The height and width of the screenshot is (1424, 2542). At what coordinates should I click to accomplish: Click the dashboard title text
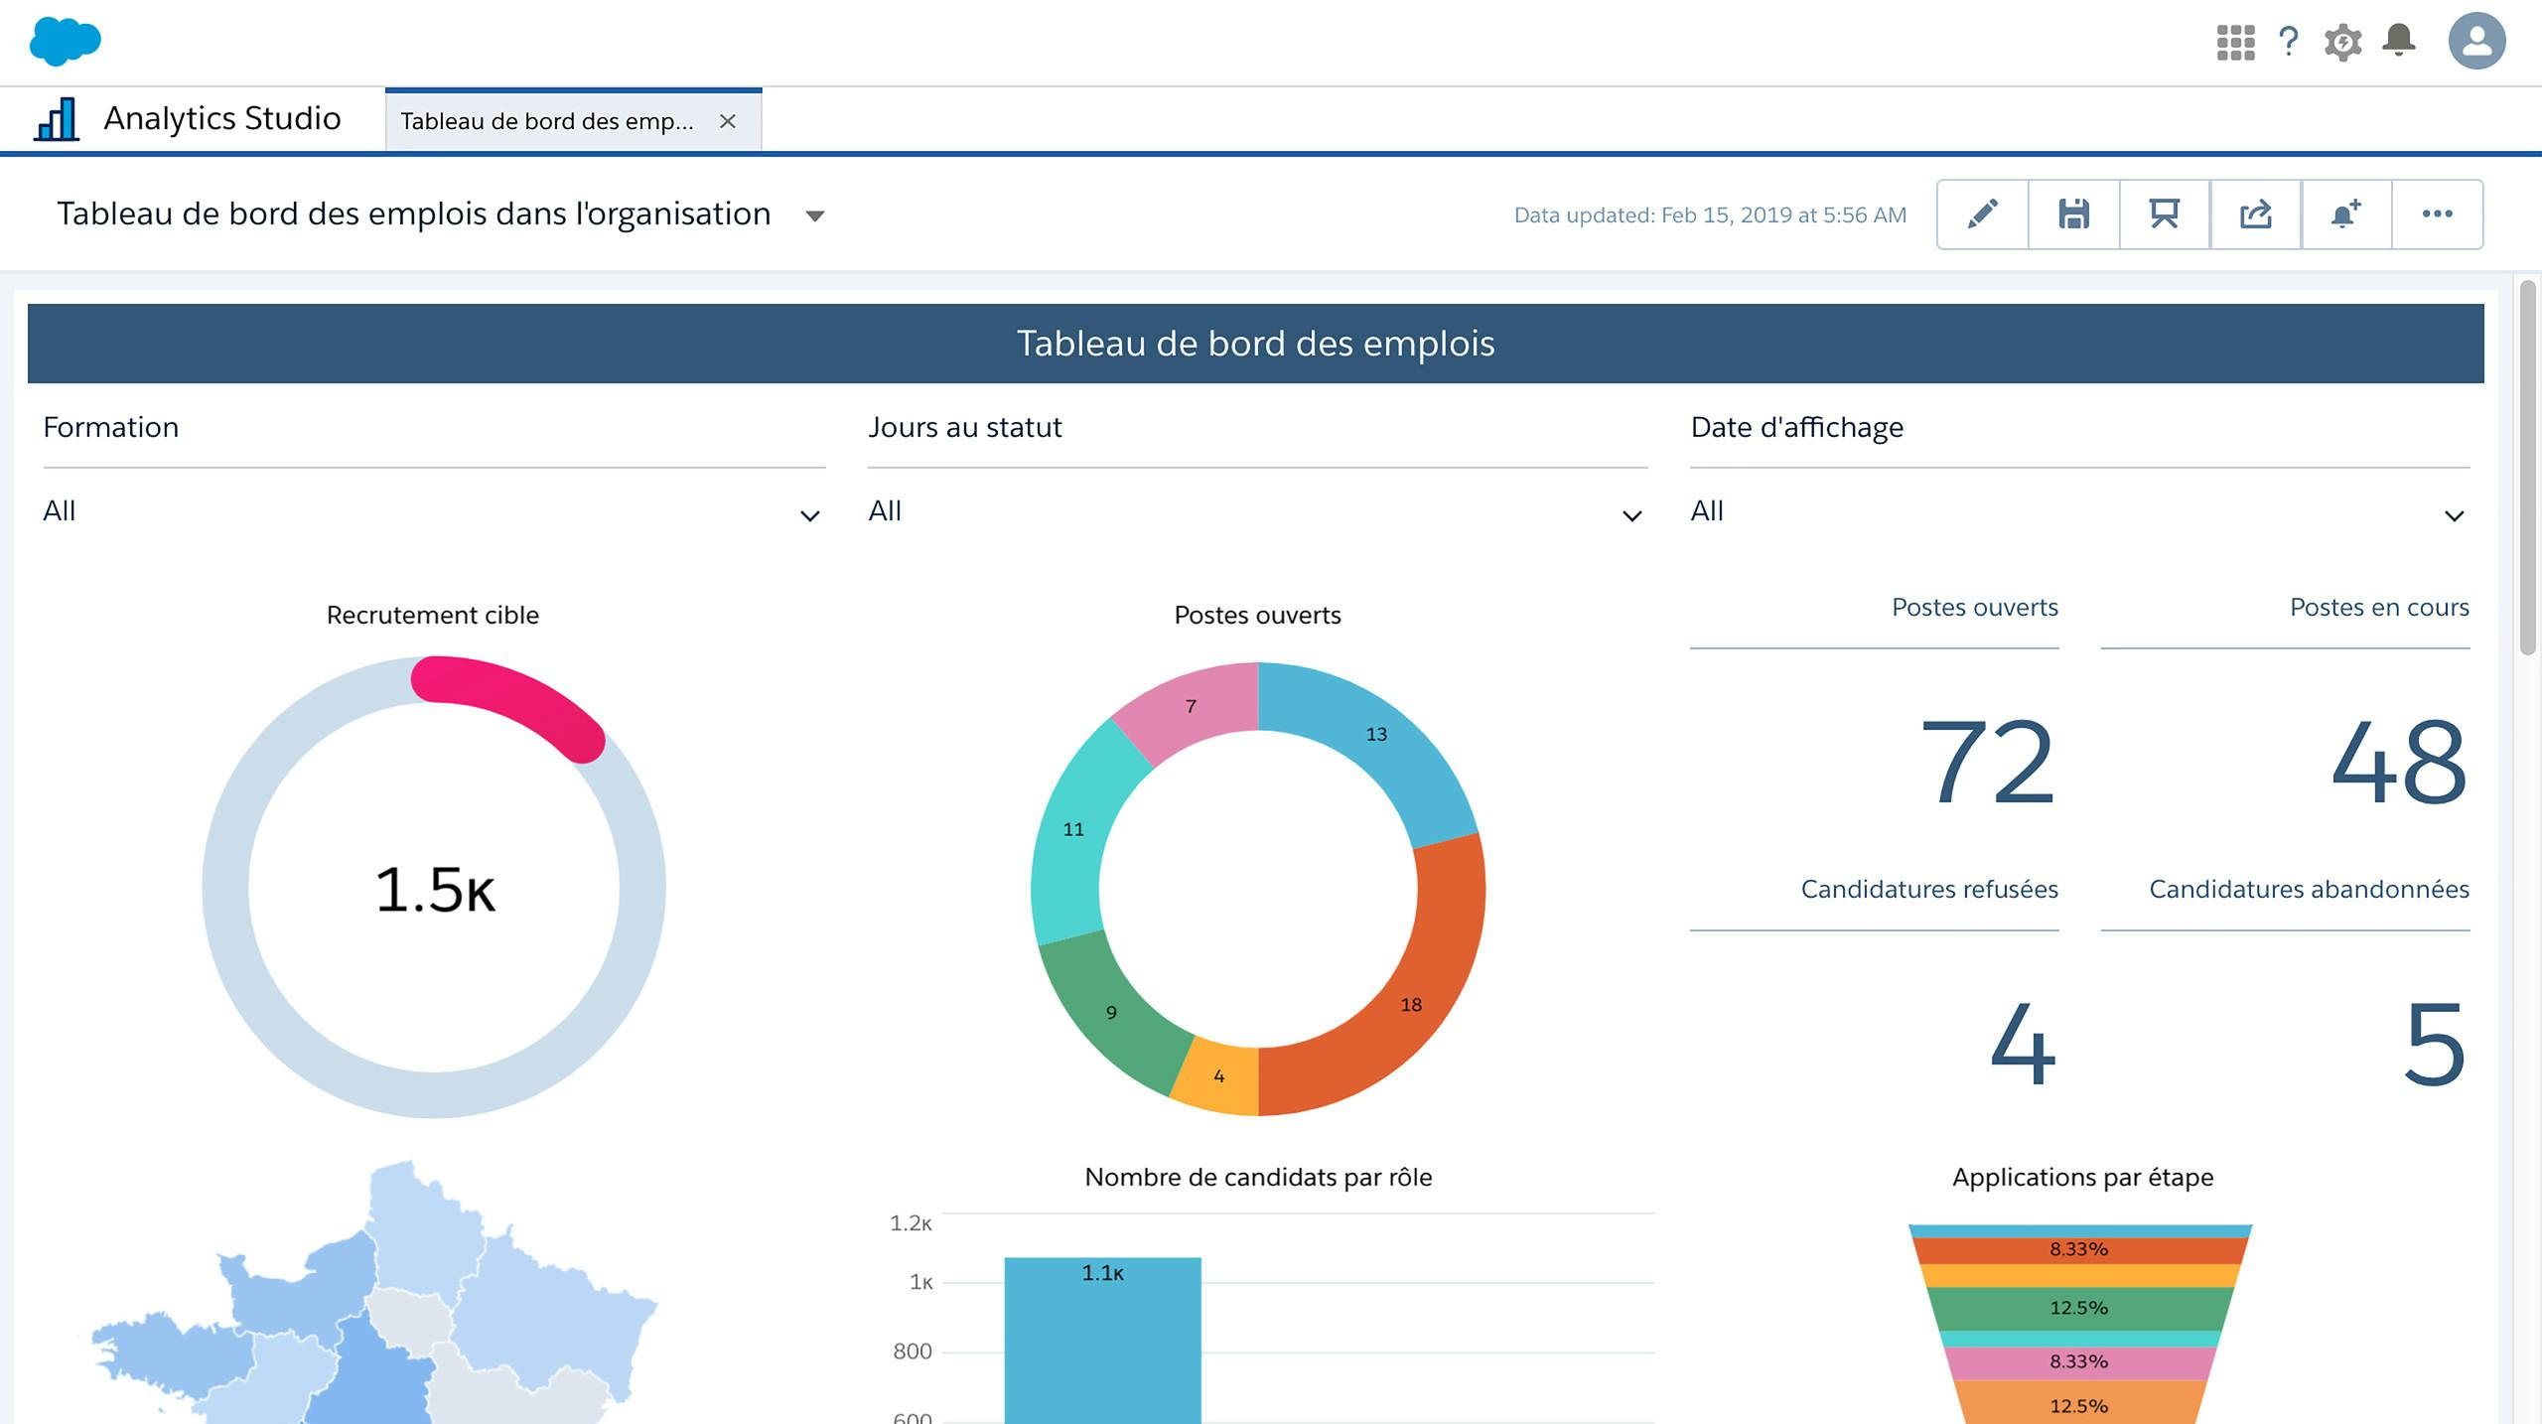(x=414, y=214)
